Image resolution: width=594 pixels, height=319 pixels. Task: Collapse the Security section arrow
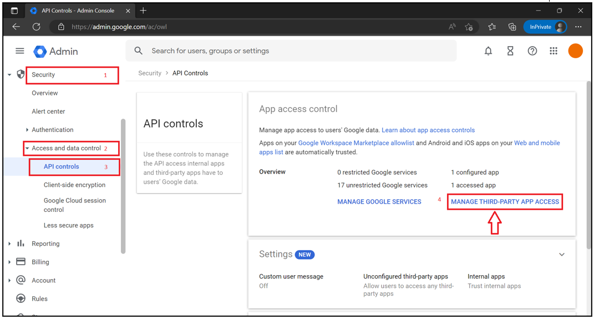click(x=9, y=75)
